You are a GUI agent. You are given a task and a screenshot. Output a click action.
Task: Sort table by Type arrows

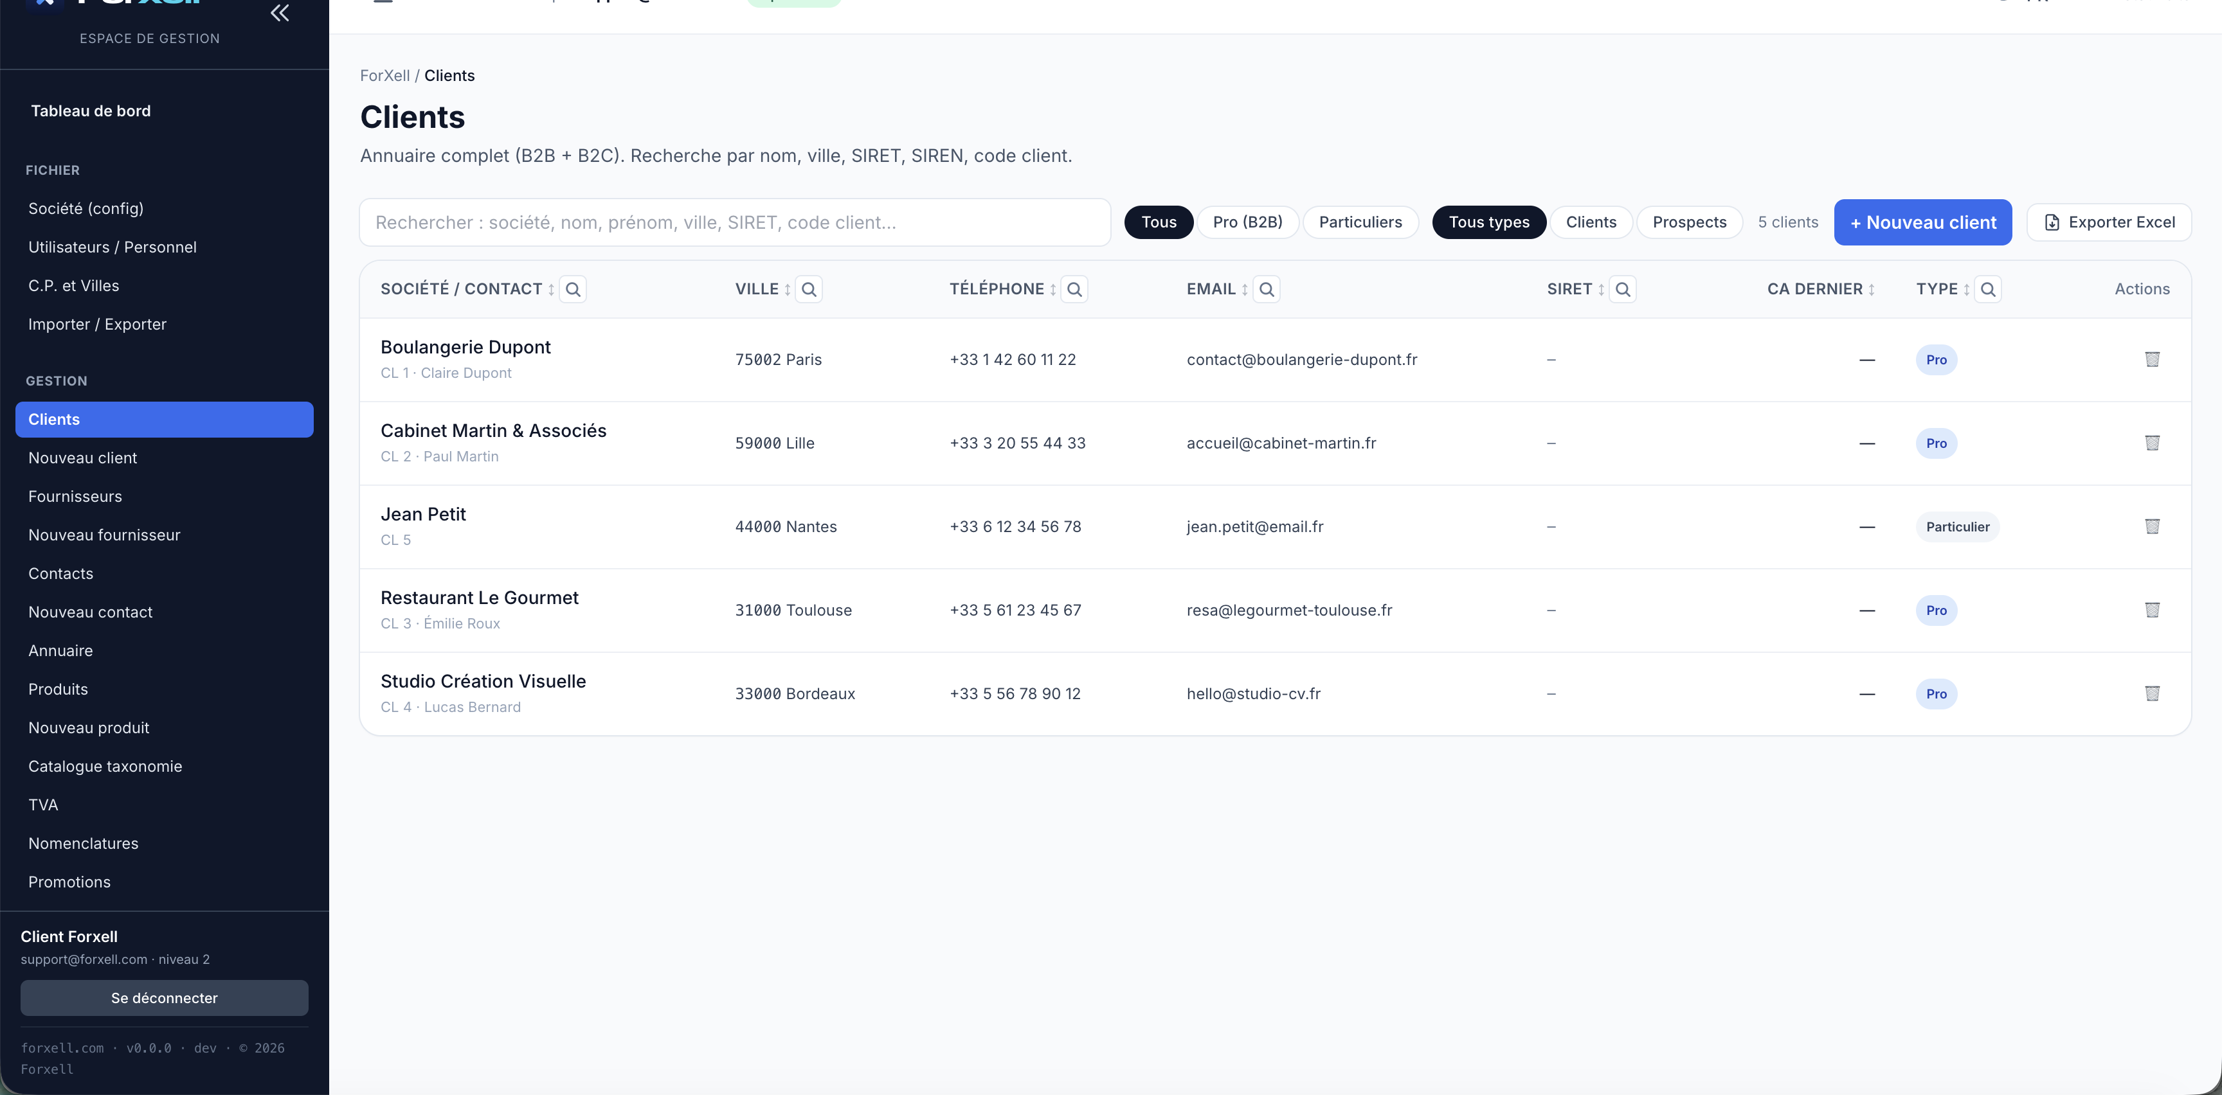click(1967, 290)
